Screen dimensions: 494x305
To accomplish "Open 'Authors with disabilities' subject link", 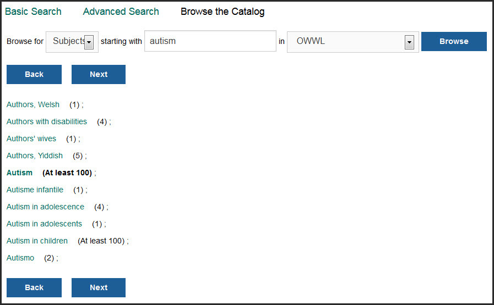I will point(47,121).
